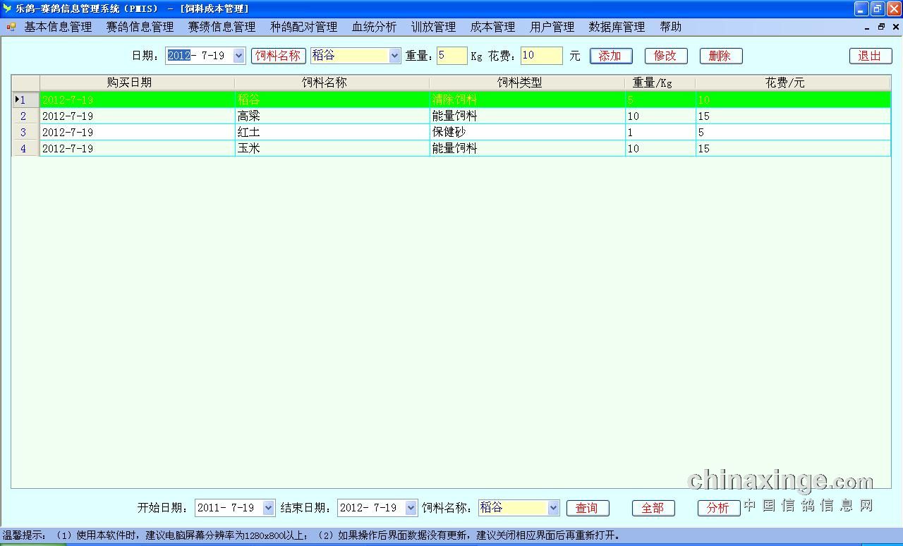Screen dimensions: 903x546
Task: Expand the top 日期 date picker dropdown
Action: 238,56
